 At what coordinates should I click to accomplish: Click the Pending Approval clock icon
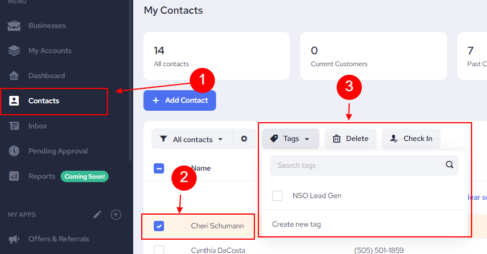click(x=14, y=151)
